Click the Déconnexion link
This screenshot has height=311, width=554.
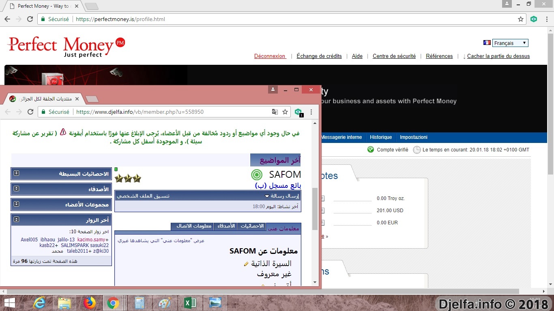[x=270, y=56]
